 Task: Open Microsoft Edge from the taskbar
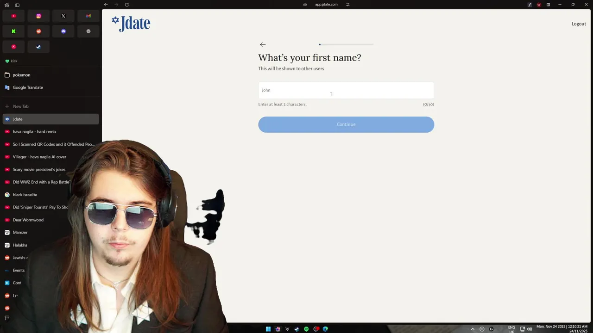click(x=325, y=329)
